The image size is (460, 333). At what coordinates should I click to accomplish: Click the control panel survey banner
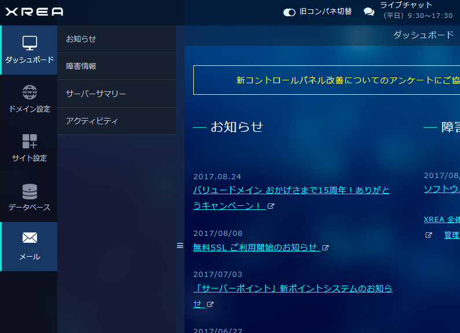point(326,80)
